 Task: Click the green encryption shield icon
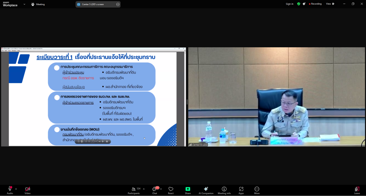299,4
